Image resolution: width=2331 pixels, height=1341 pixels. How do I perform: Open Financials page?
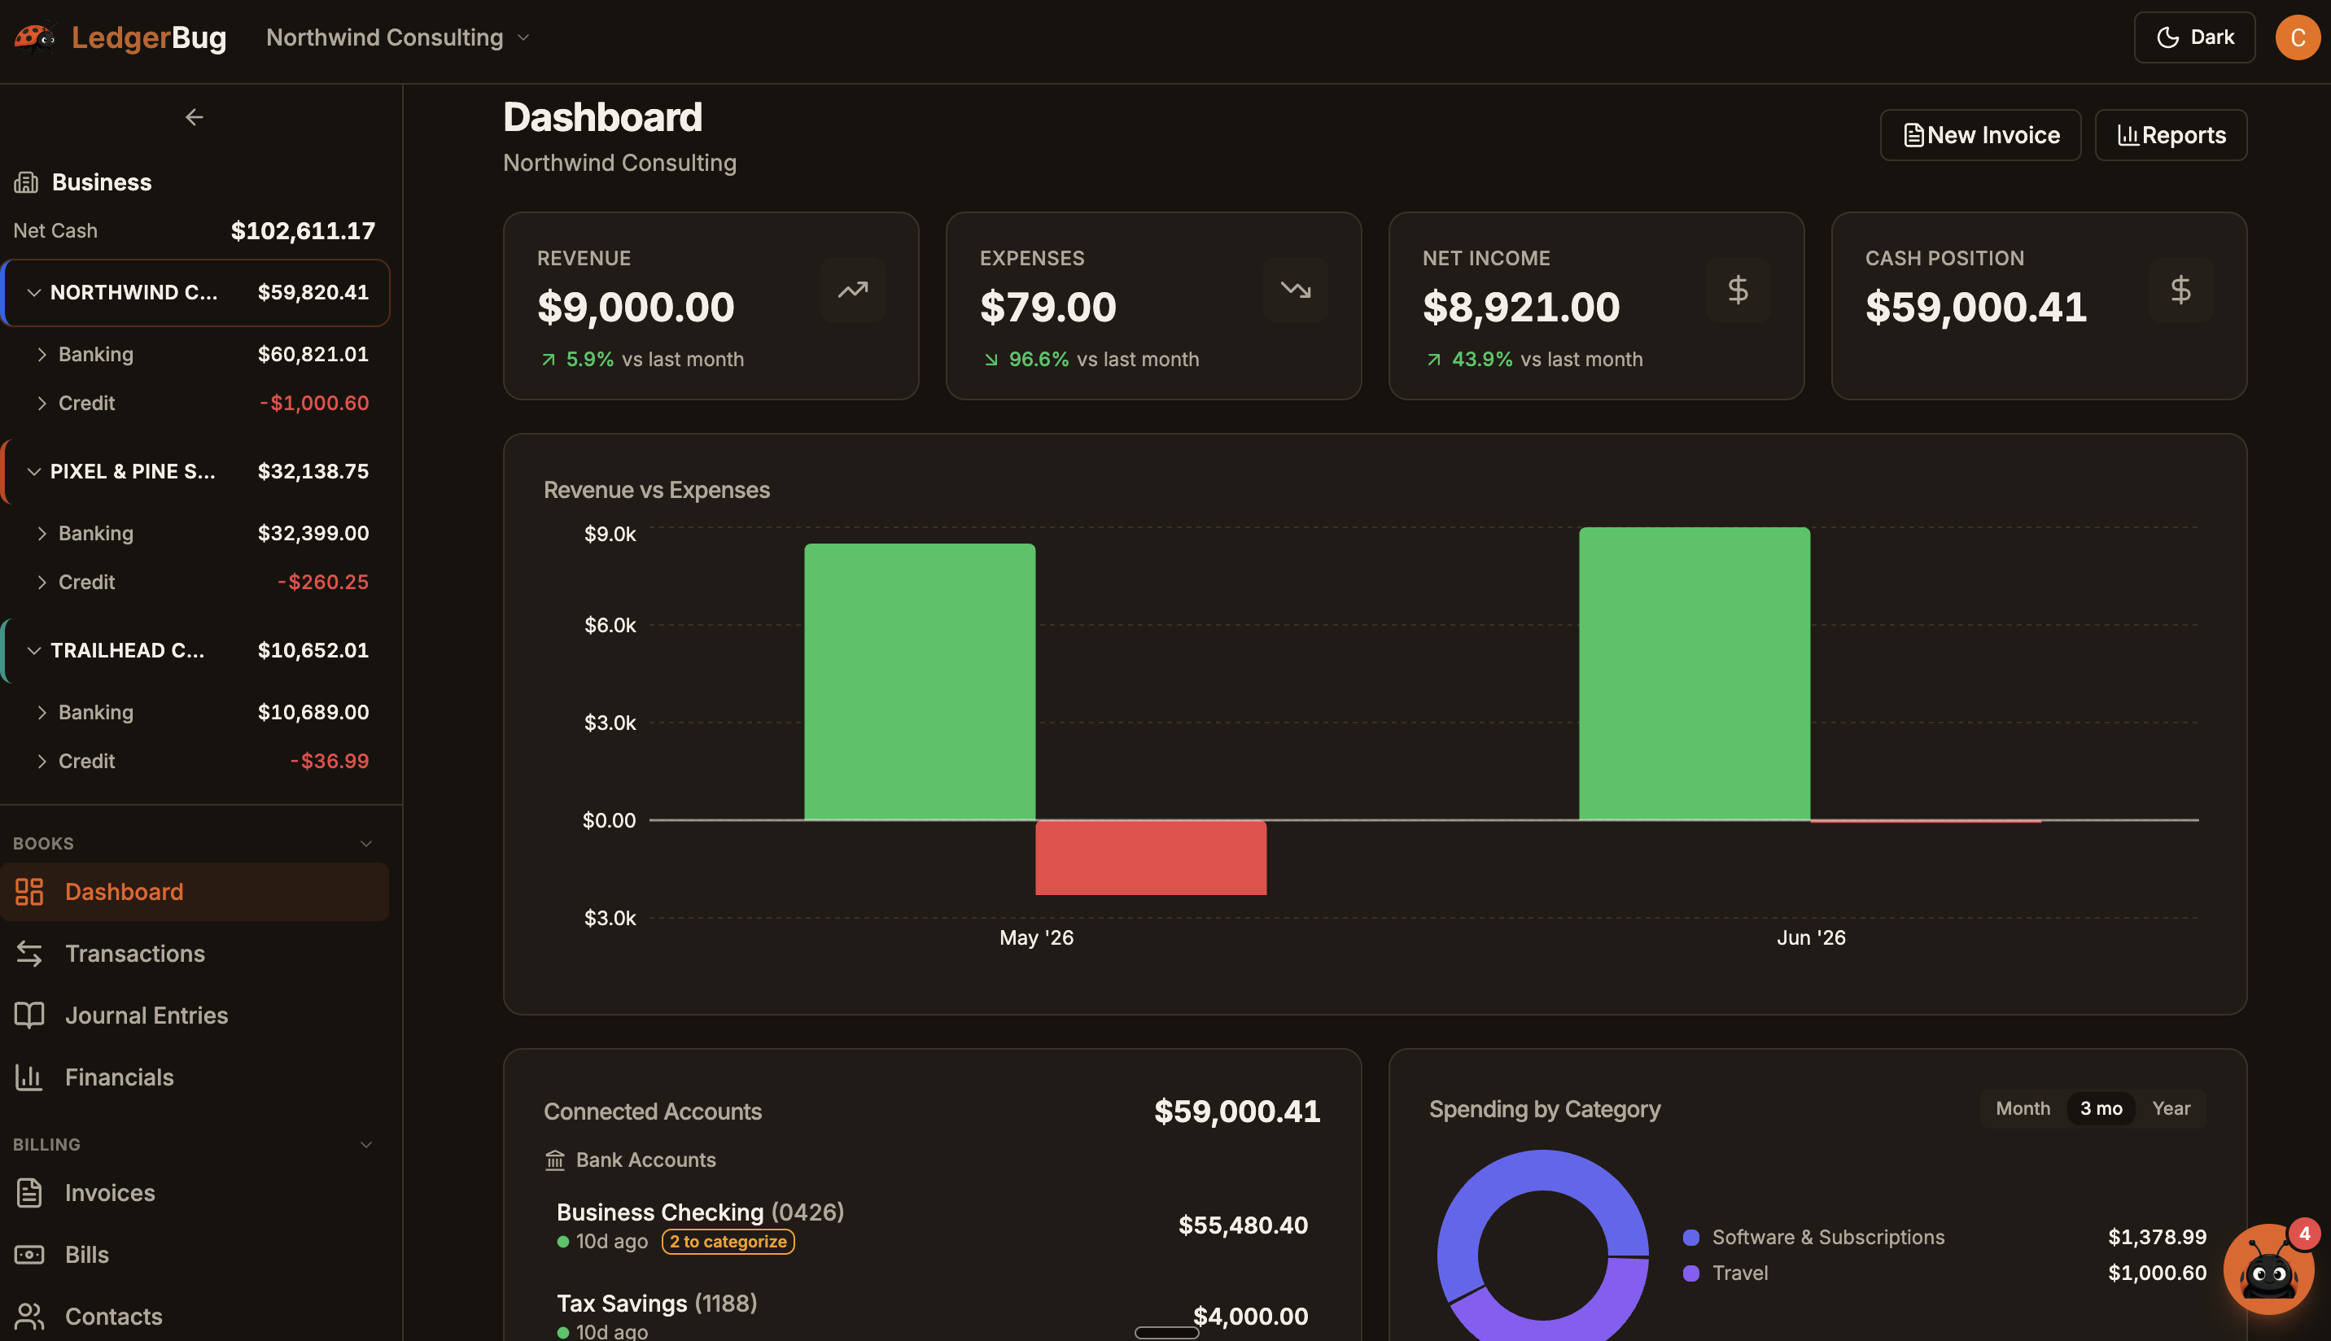tap(195, 1077)
